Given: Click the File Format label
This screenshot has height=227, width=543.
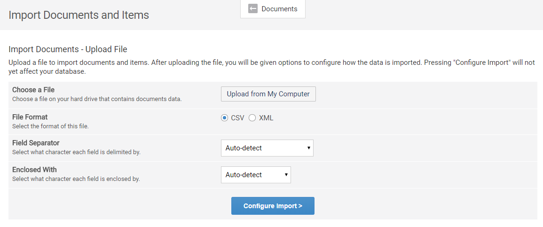Looking at the screenshot, I should [30, 117].
